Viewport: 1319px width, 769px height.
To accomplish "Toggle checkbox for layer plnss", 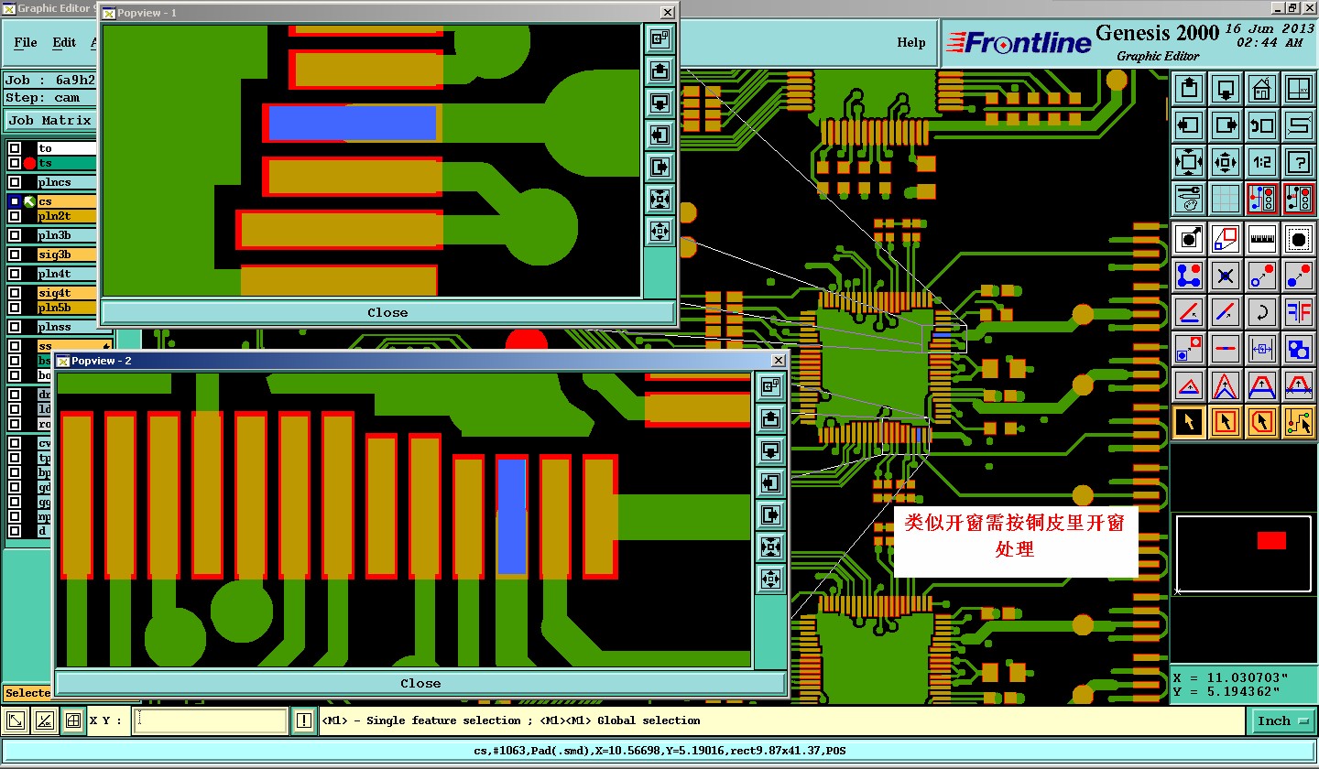I will tap(15, 327).
